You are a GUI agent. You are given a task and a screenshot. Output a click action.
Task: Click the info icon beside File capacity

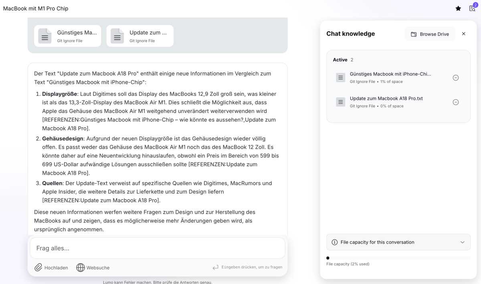(335, 242)
